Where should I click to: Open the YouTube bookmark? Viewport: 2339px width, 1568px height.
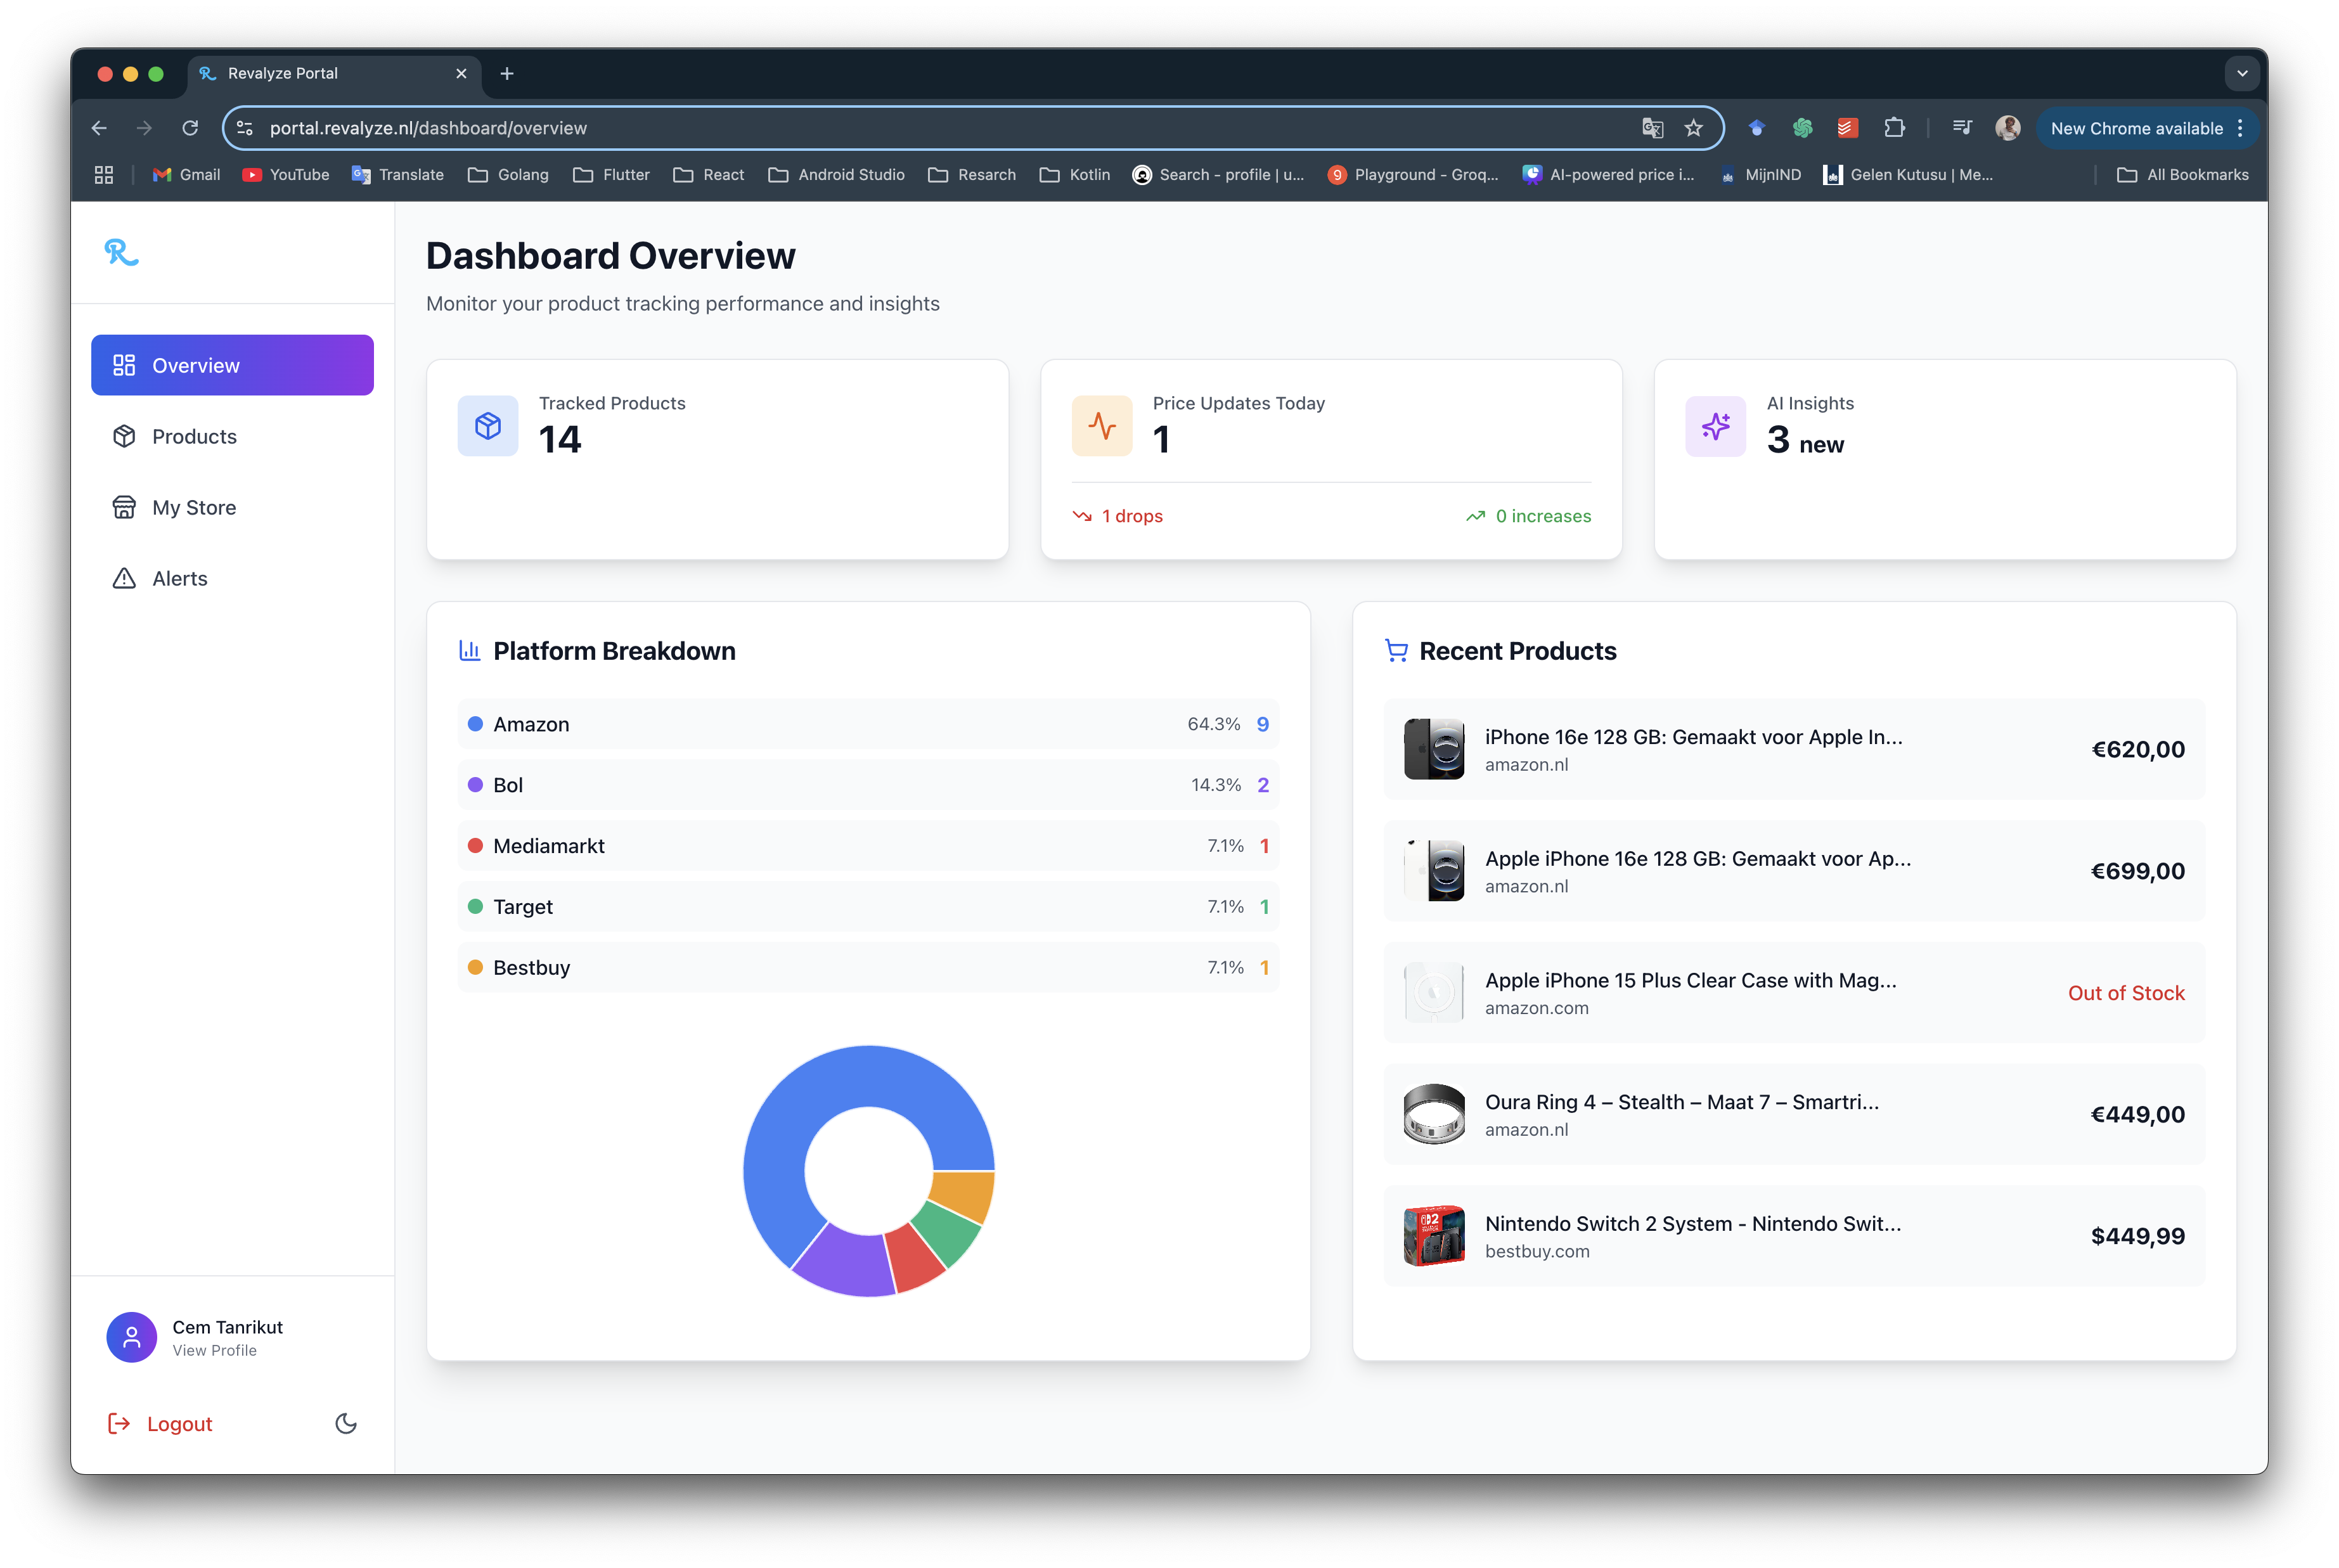[x=286, y=175]
